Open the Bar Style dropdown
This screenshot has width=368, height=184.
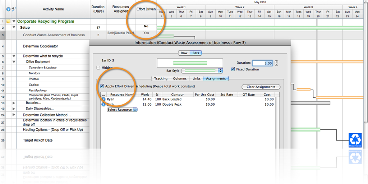point(203,71)
